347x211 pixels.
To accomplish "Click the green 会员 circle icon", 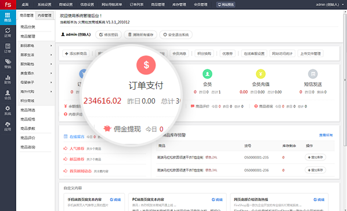I will click(207, 74).
